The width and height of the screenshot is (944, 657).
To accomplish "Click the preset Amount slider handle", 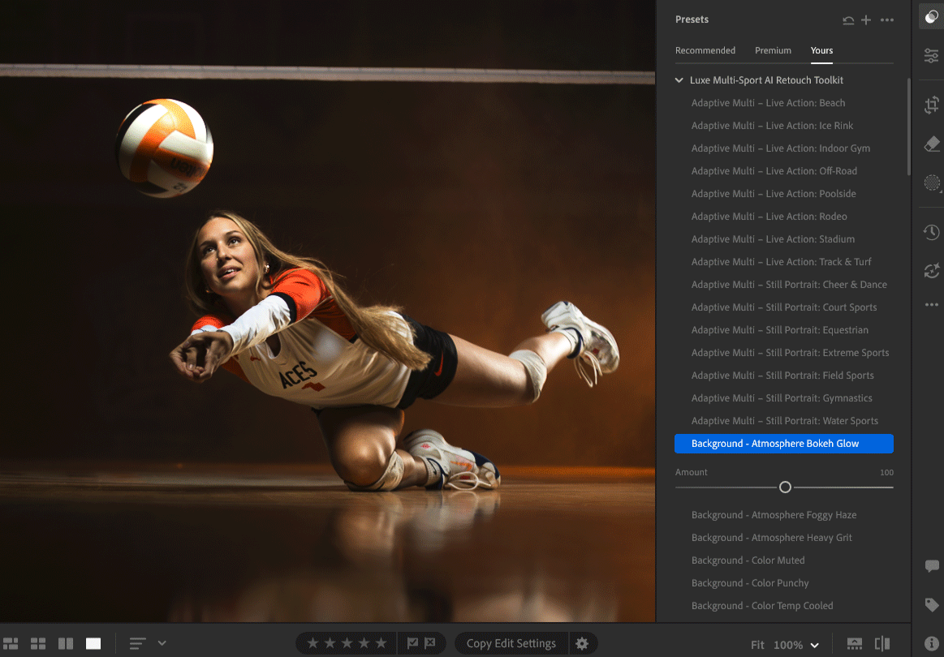I will [x=785, y=487].
